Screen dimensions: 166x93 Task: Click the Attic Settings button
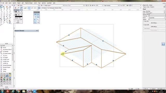154,23
